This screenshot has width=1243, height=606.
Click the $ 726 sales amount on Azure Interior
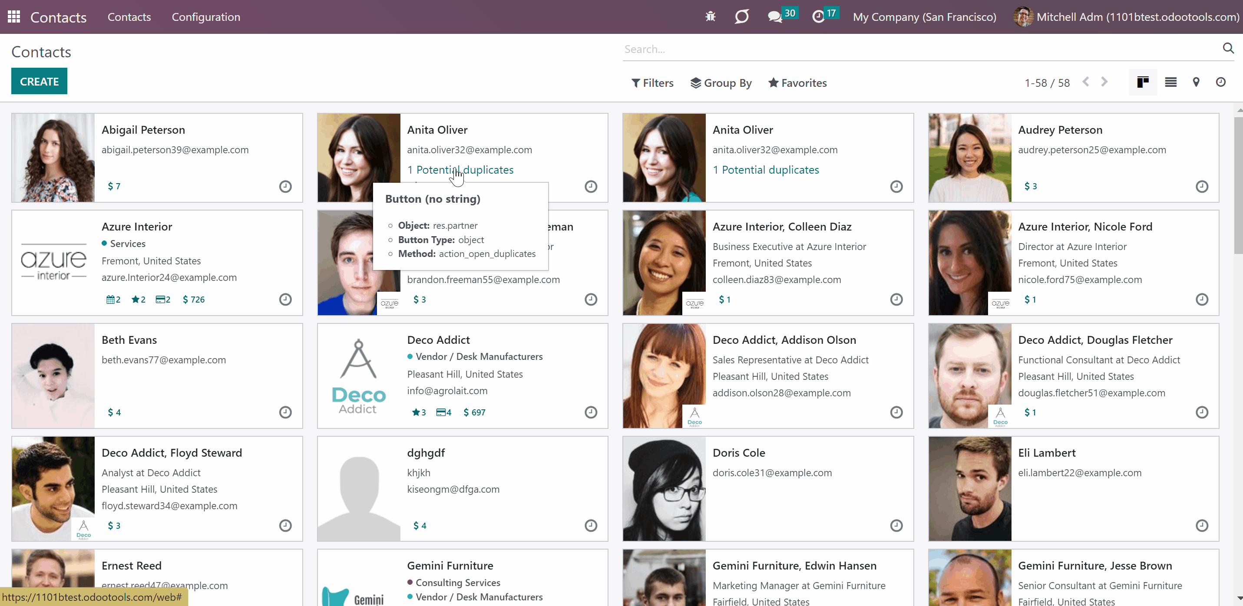click(194, 299)
